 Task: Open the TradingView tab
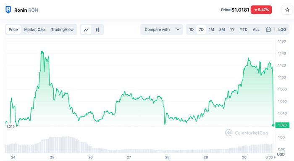click(x=62, y=29)
